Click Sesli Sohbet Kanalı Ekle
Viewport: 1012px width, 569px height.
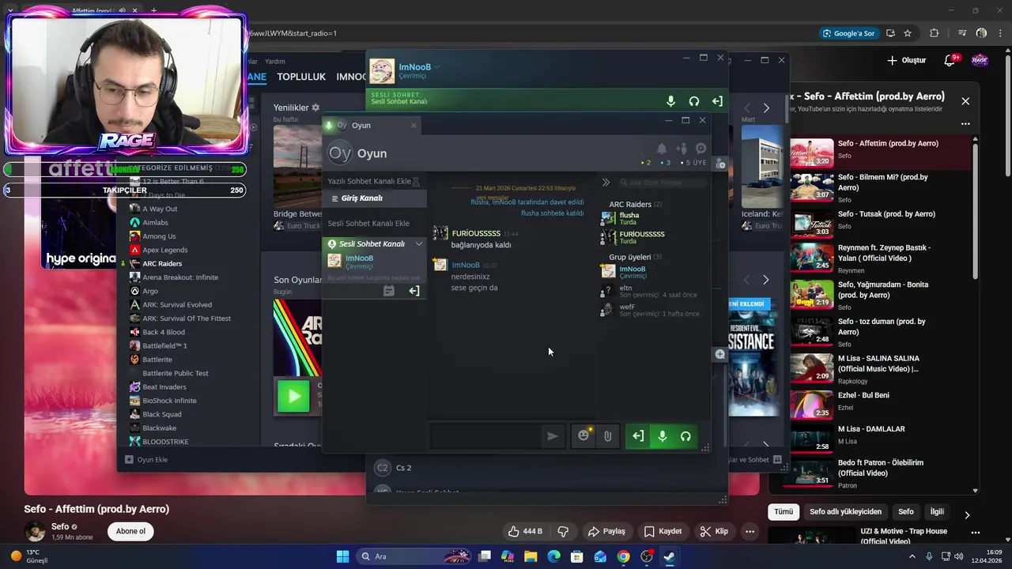[x=368, y=224]
